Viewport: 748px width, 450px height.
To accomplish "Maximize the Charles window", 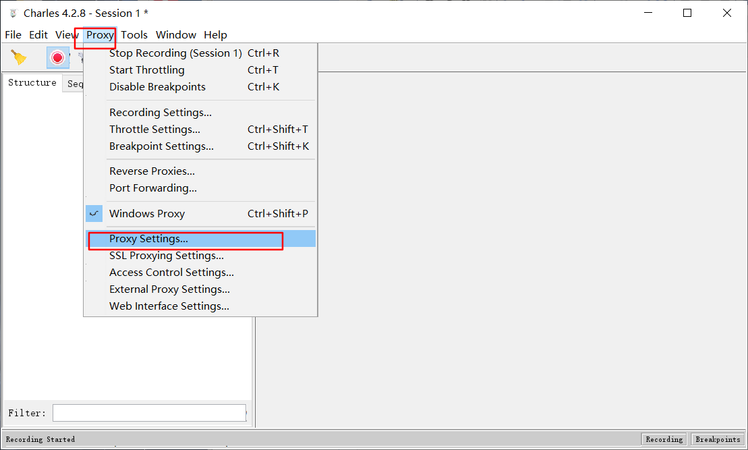I will click(x=687, y=13).
